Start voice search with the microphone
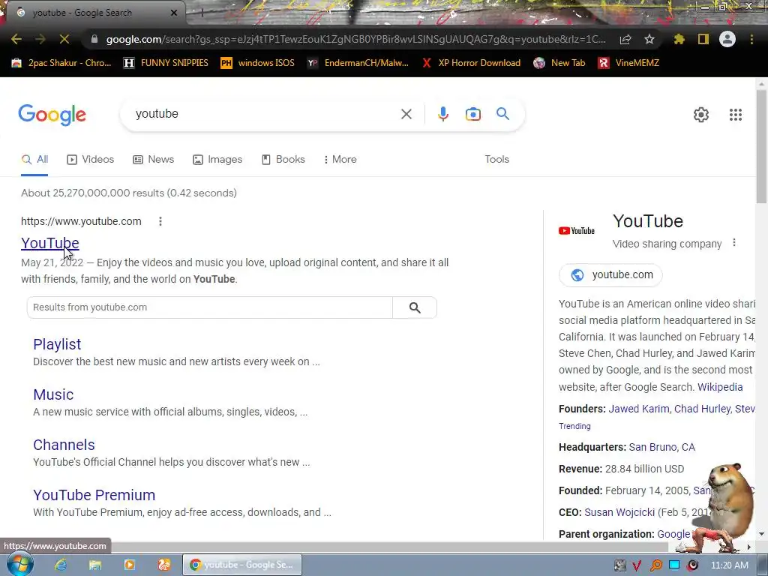The height and width of the screenshot is (576, 768). pos(442,114)
